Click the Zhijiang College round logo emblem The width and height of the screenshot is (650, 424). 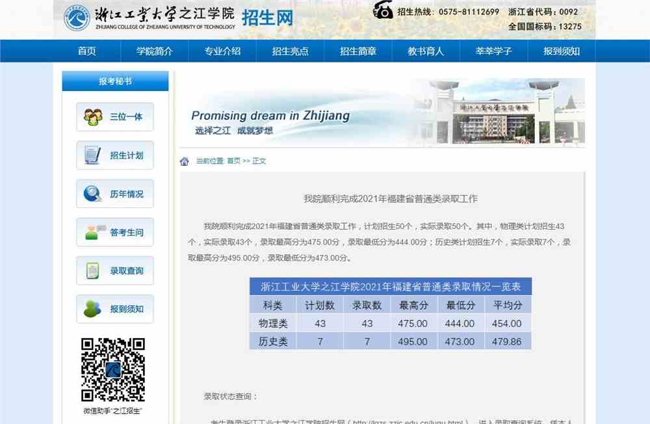[77, 18]
